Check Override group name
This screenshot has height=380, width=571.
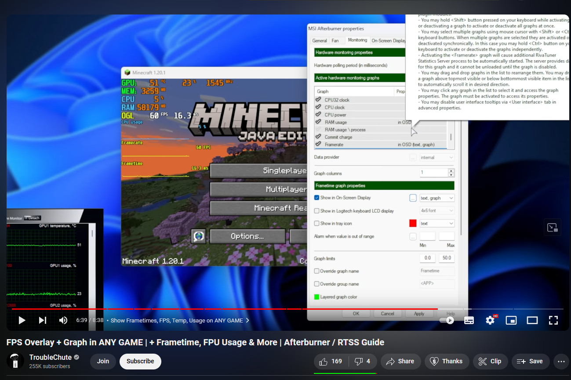pyautogui.click(x=317, y=284)
